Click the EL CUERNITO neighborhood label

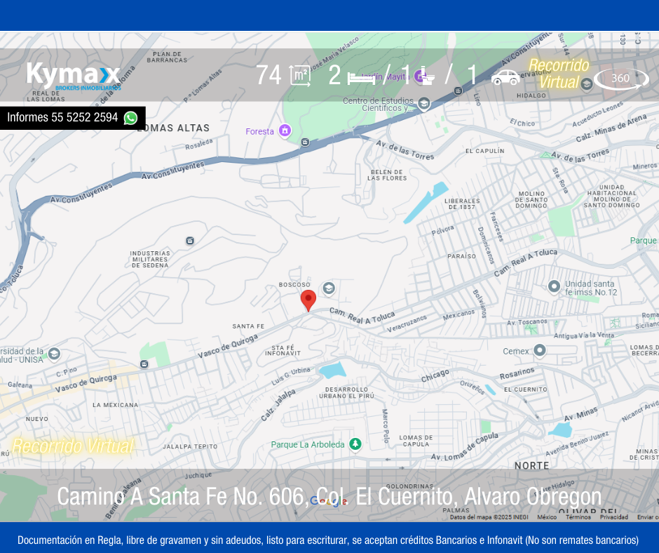(526, 389)
